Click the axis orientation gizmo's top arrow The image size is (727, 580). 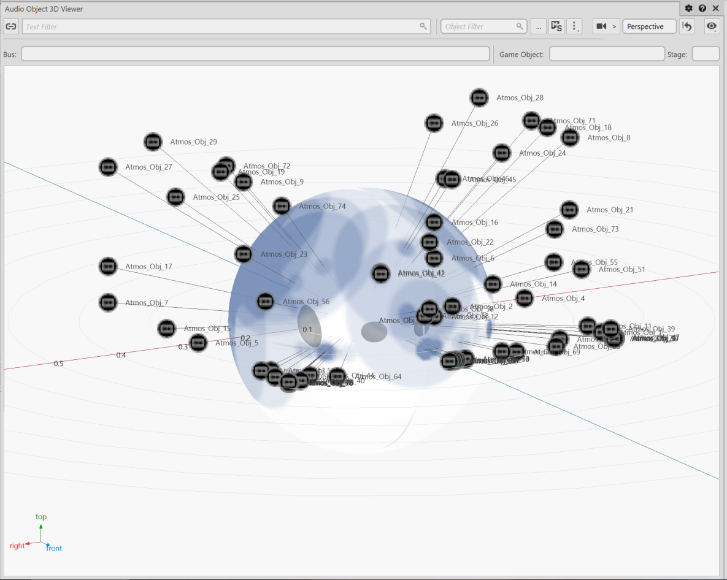[x=41, y=526]
